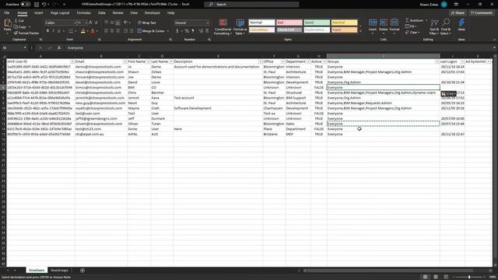Open the Office column filter dropdown
Screen dimensions: 498x280
pyautogui.click(x=282, y=61)
